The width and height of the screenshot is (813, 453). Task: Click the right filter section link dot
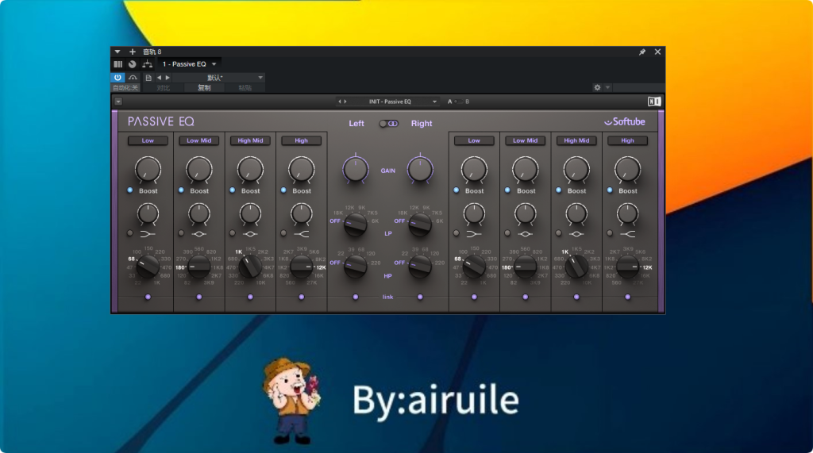pyautogui.click(x=420, y=297)
